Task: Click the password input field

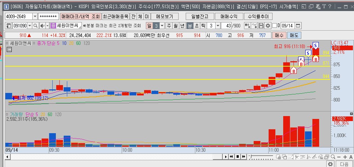Action: [x=48, y=16]
